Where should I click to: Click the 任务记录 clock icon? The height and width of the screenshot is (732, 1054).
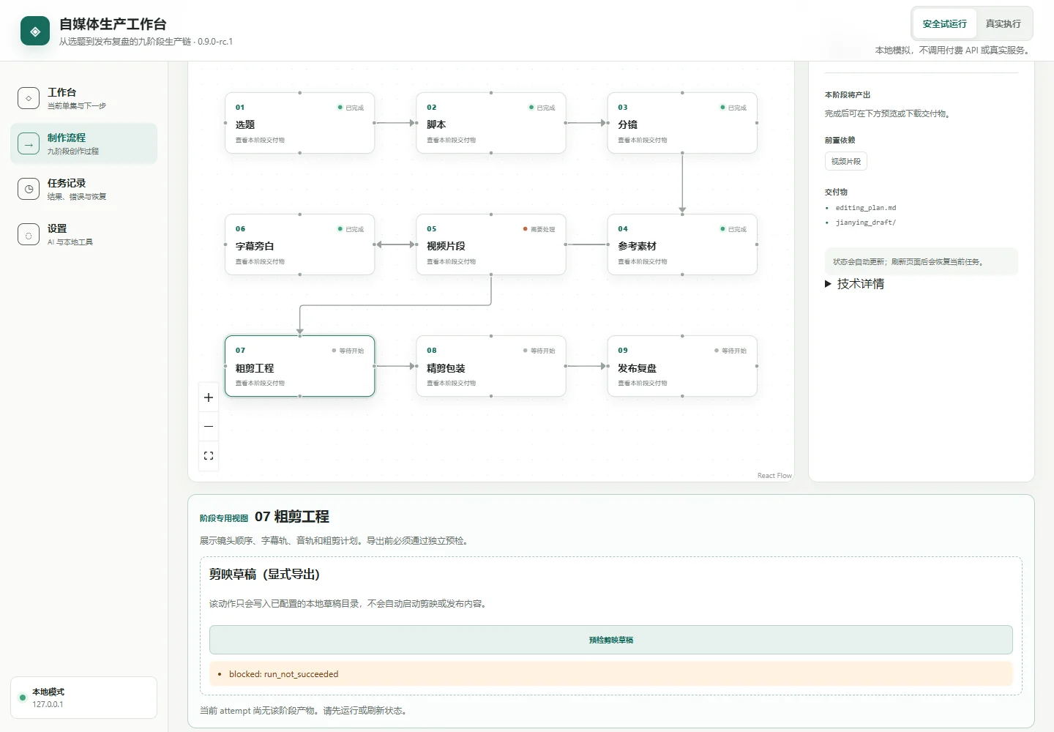[x=29, y=189]
